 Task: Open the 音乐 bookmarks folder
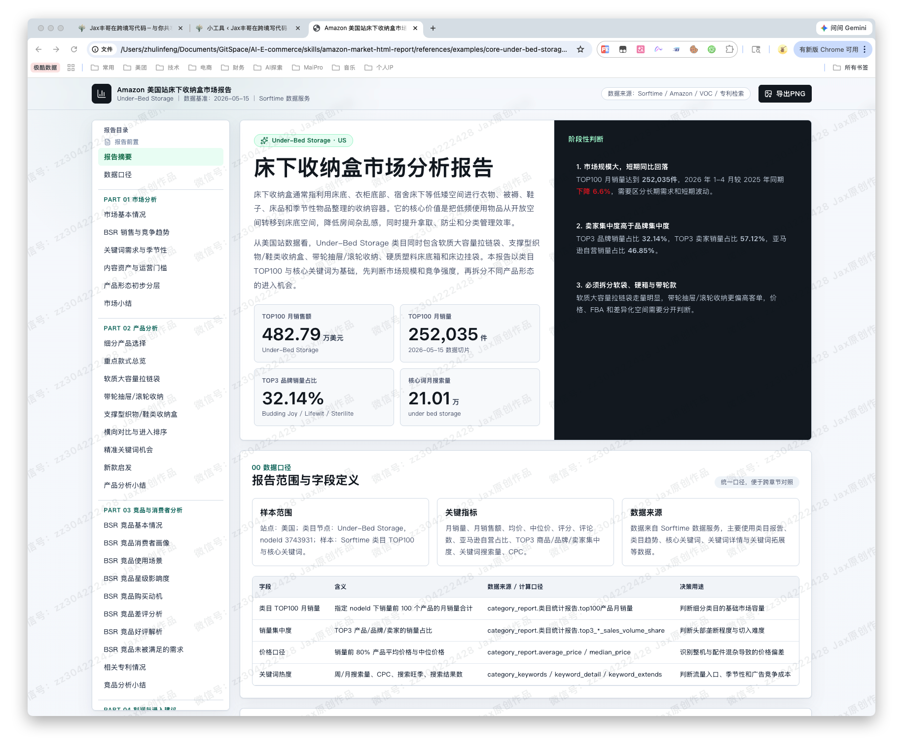click(344, 68)
